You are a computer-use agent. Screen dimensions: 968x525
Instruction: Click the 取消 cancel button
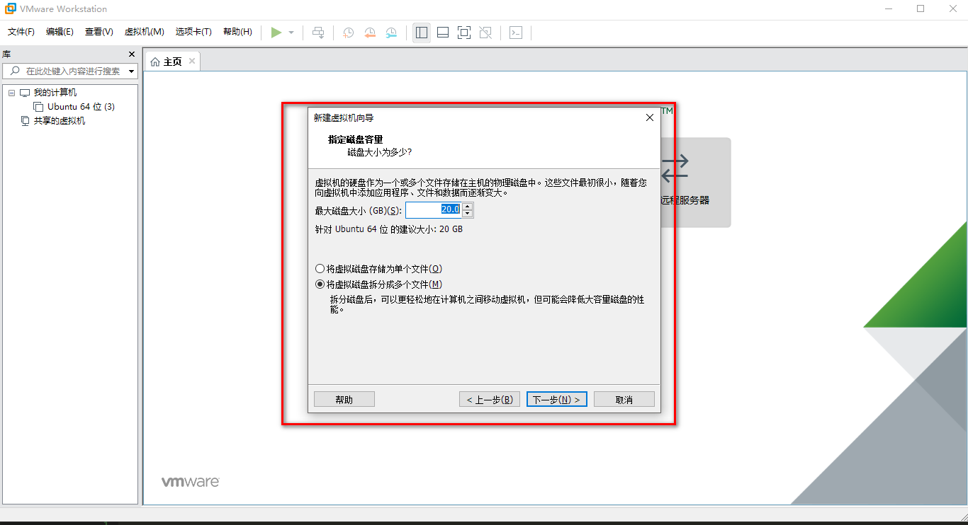click(624, 400)
